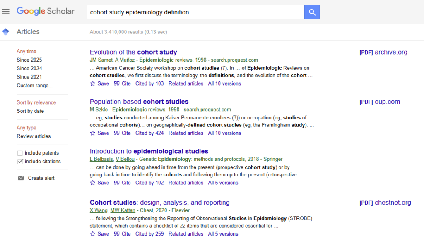Open the hamburger main menu
The height and width of the screenshot is (243, 424).
[x=6, y=11]
